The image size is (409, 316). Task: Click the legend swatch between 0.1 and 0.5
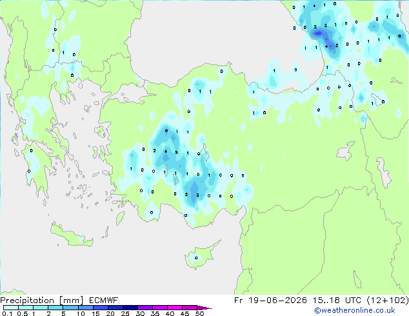click(11, 308)
